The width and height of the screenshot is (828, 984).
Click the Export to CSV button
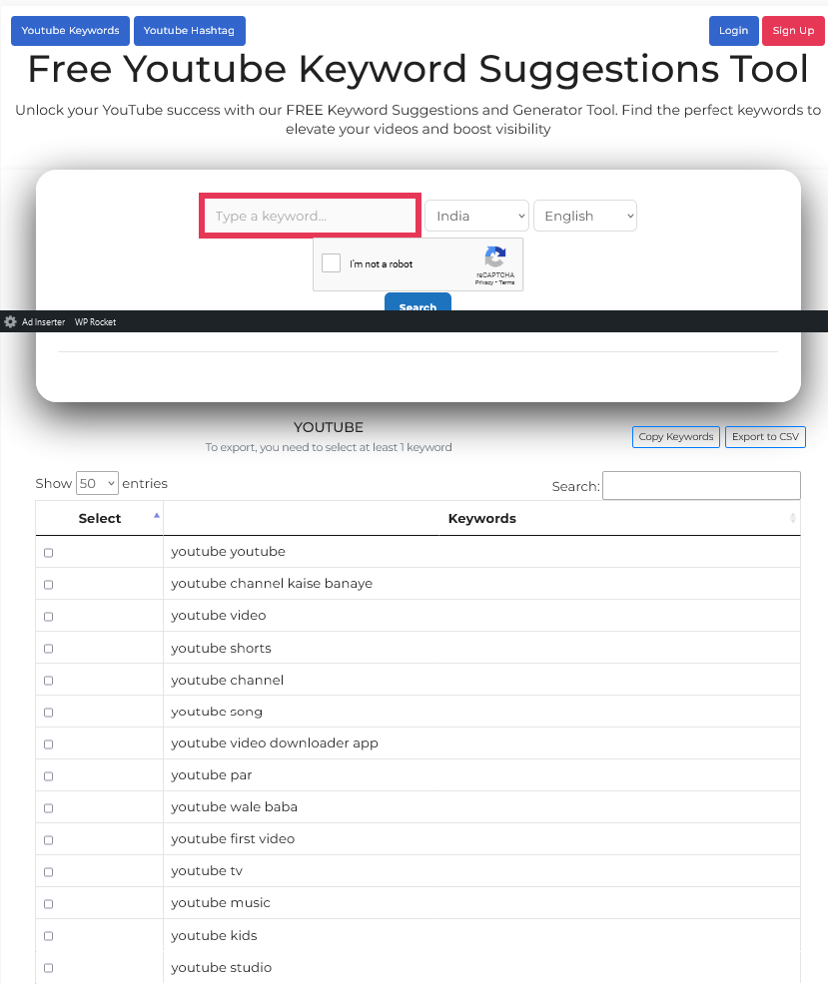coord(765,437)
